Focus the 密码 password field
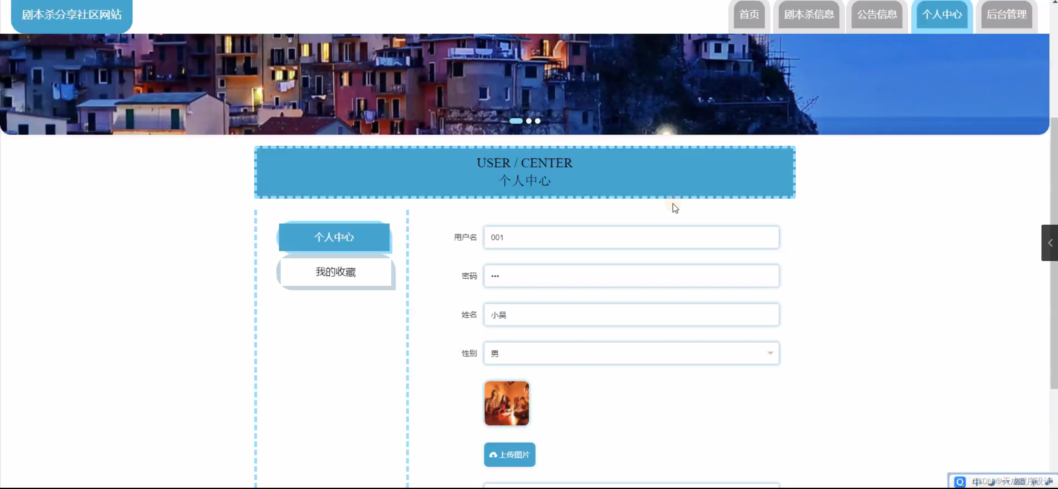Screen dimensions: 1058x489 [631, 276]
